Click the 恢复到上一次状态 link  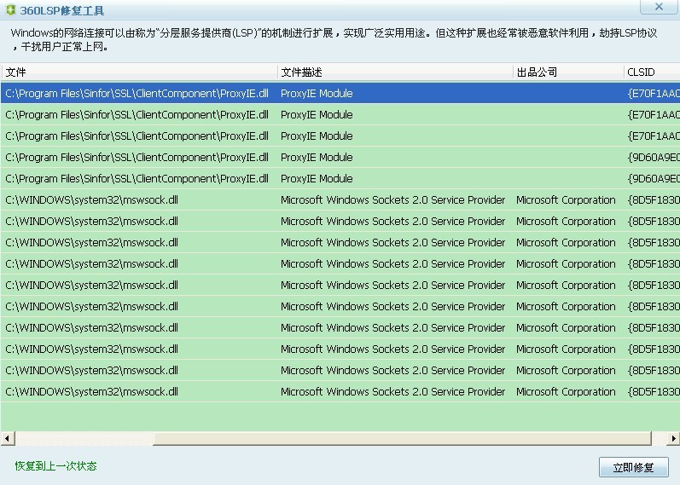tap(56, 466)
